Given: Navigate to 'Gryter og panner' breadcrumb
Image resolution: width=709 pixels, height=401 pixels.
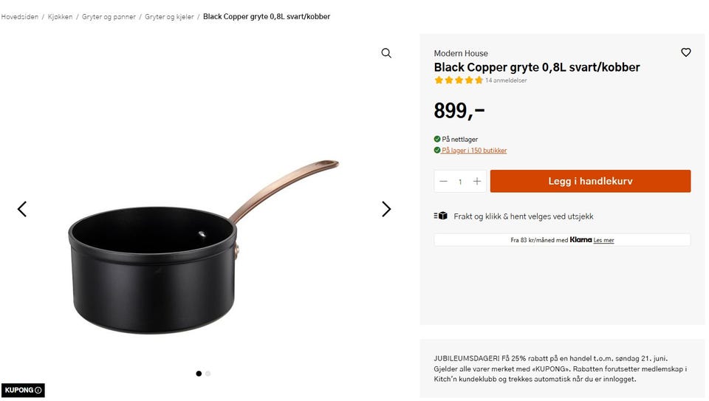Looking at the screenshot, I should (109, 17).
